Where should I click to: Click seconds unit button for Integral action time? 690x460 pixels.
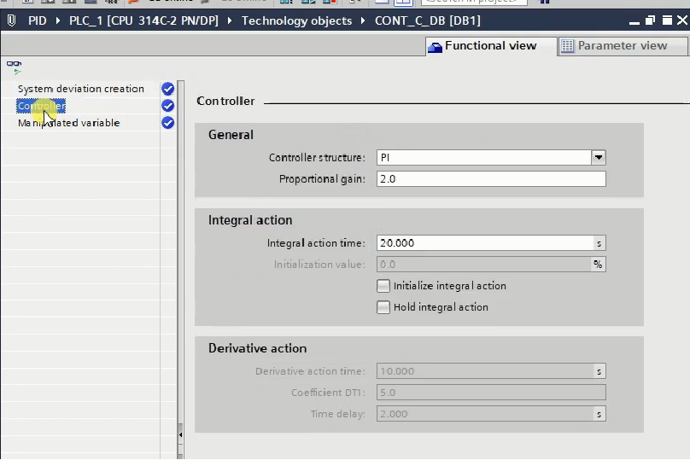(x=599, y=243)
